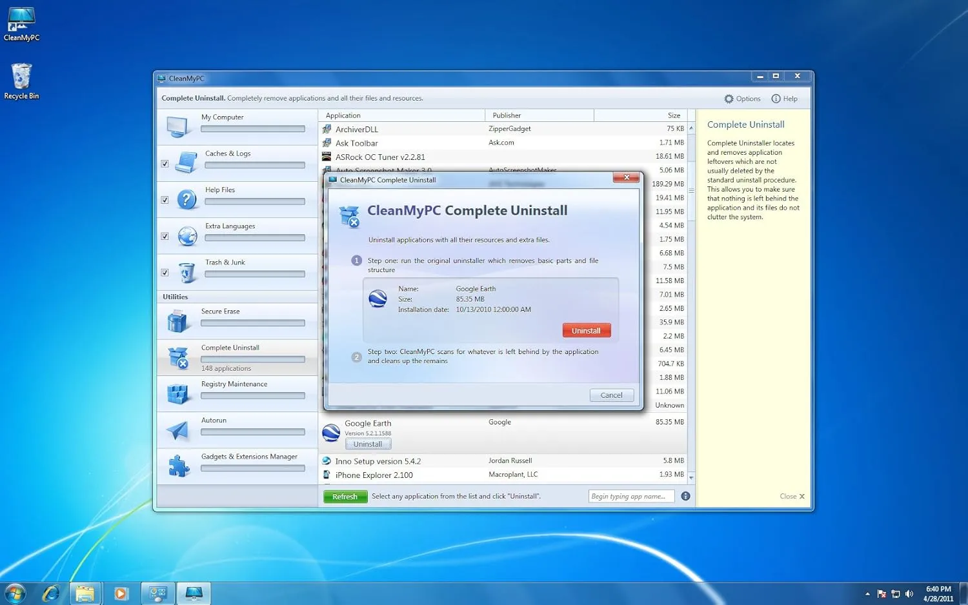968x605 pixels.
Task: Open Help from the top toolbar
Action: point(784,98)
